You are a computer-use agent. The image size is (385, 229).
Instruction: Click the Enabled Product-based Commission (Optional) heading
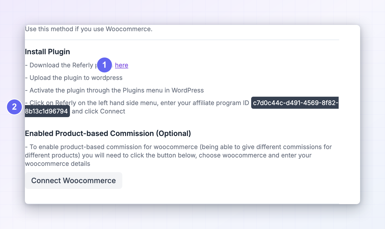point(108,133)
